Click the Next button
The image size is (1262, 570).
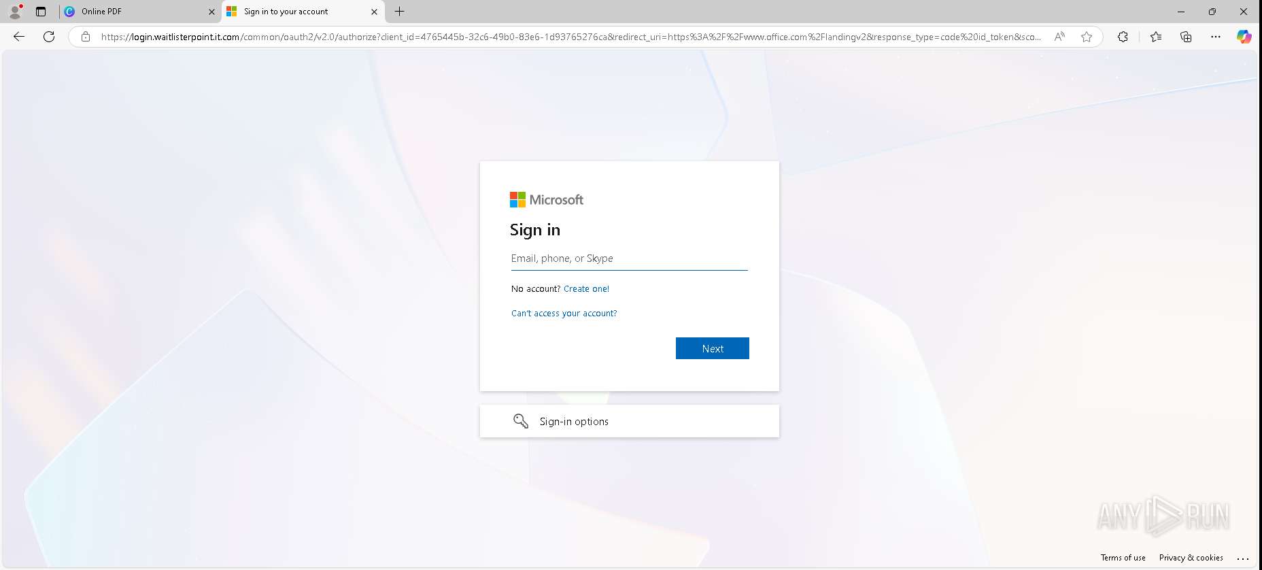point(713,348)
